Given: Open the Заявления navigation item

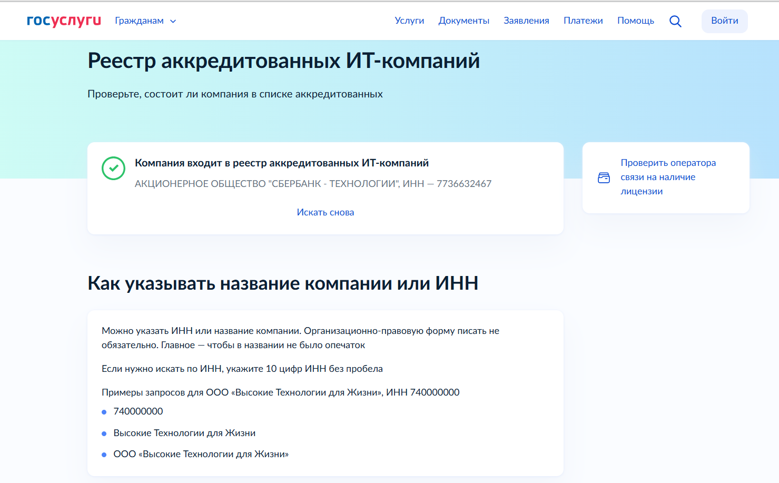Looking at the screenshot, I should tap(526, 20).
